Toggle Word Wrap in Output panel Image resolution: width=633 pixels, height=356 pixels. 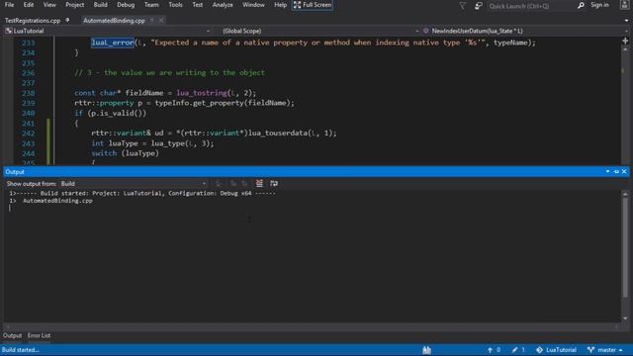click(x=274, y=184)
